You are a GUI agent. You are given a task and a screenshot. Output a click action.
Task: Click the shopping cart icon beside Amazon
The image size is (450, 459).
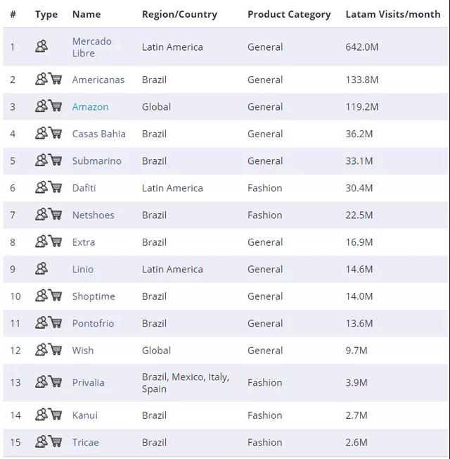pyautogui.click(x=55, y=106)
